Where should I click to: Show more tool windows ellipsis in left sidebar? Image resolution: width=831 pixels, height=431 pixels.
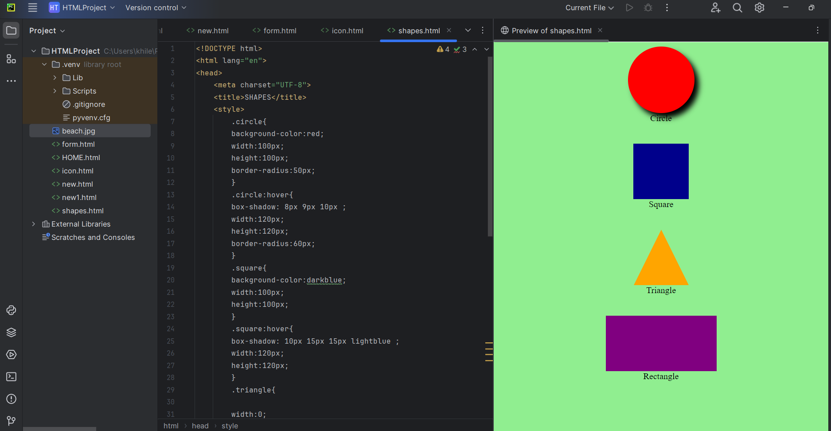point(11,81)
